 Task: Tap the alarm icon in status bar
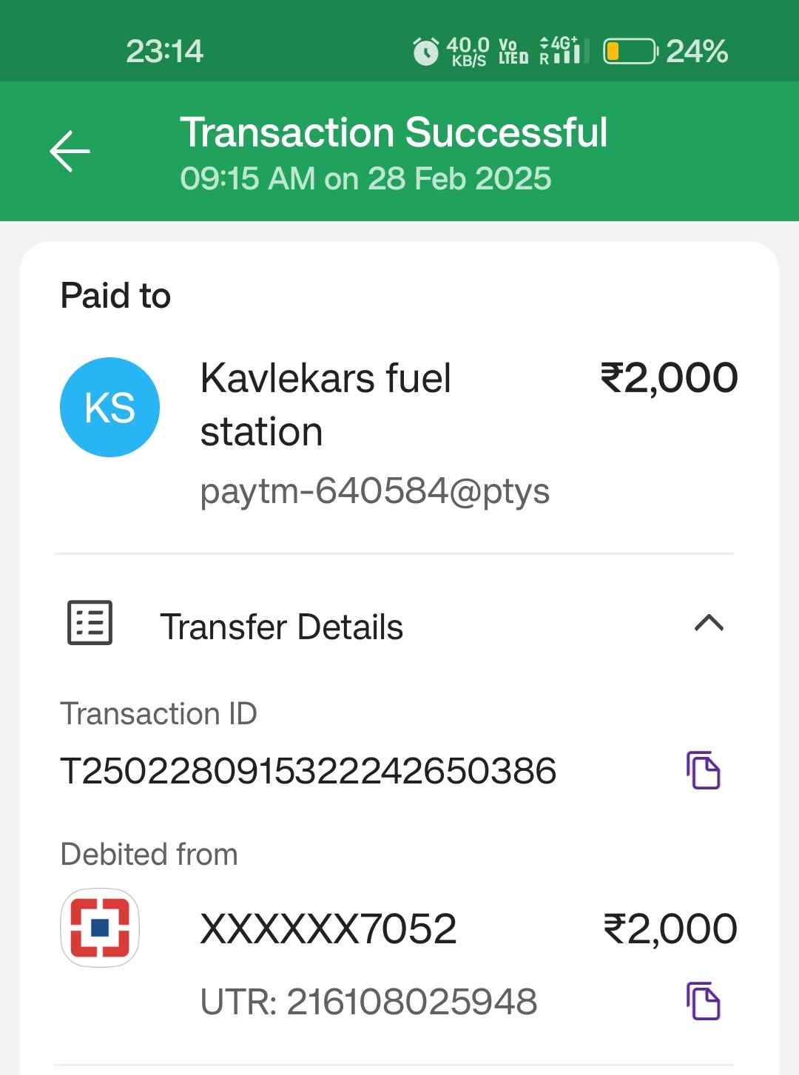click(425, 52)
